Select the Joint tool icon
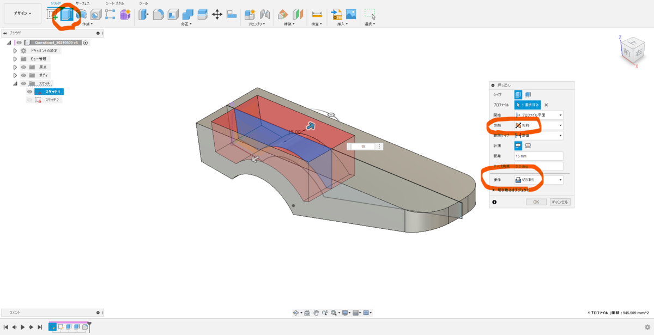The image size is (654, 335). click(x=265, y=15)
